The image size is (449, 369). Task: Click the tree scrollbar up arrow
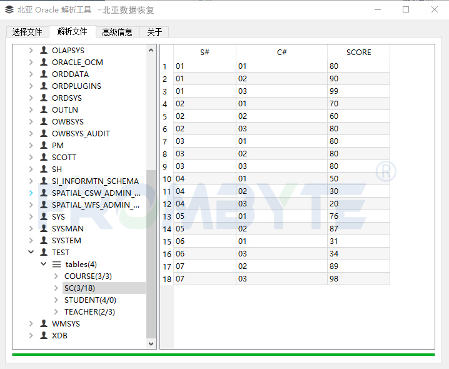(x=151, y=50)
